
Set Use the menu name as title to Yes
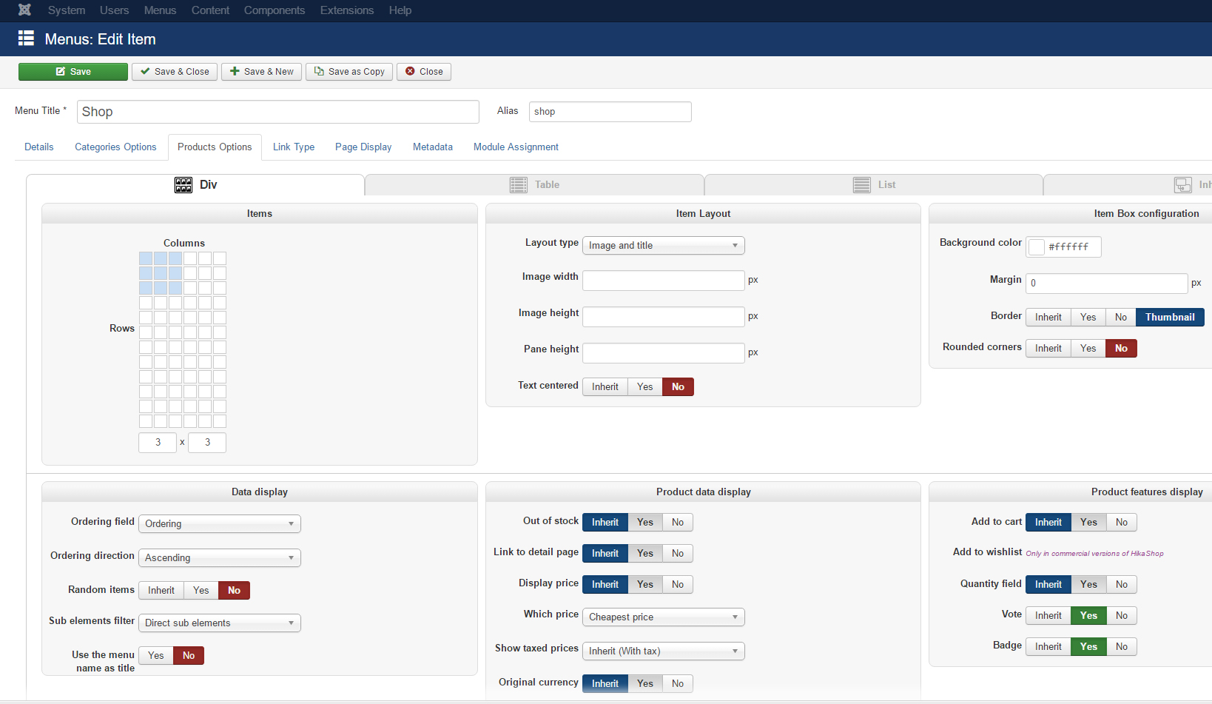[x=156, y=656]
